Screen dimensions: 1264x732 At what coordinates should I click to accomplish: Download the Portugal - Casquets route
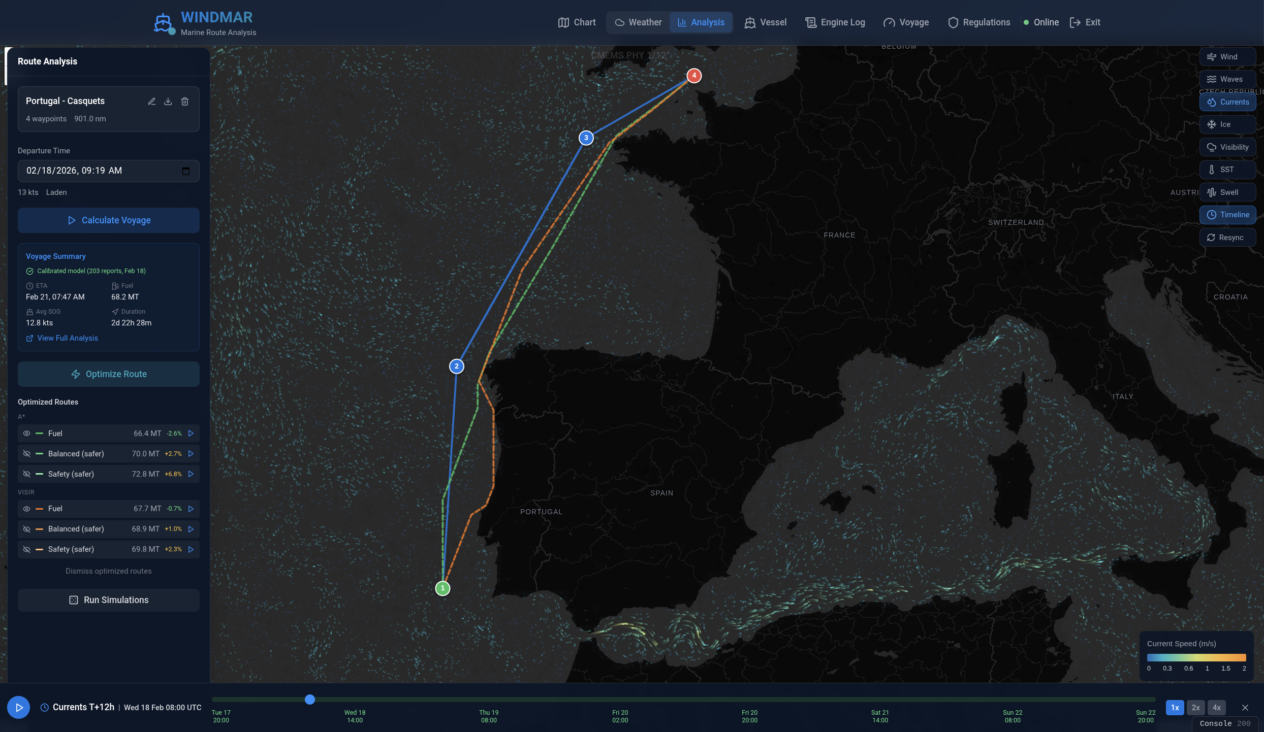[x=168, y=102]
